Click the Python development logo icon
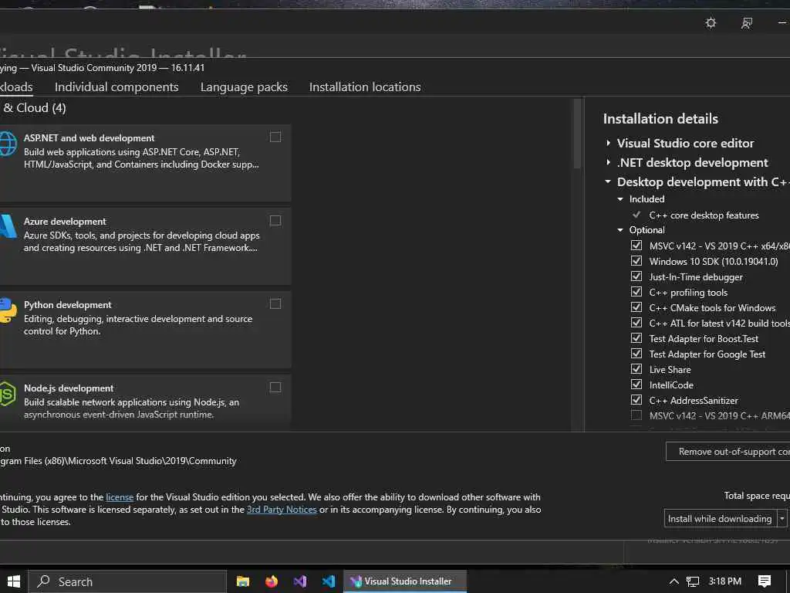The image size is (790, 593). pyautogui.click(x=7, y=310)
